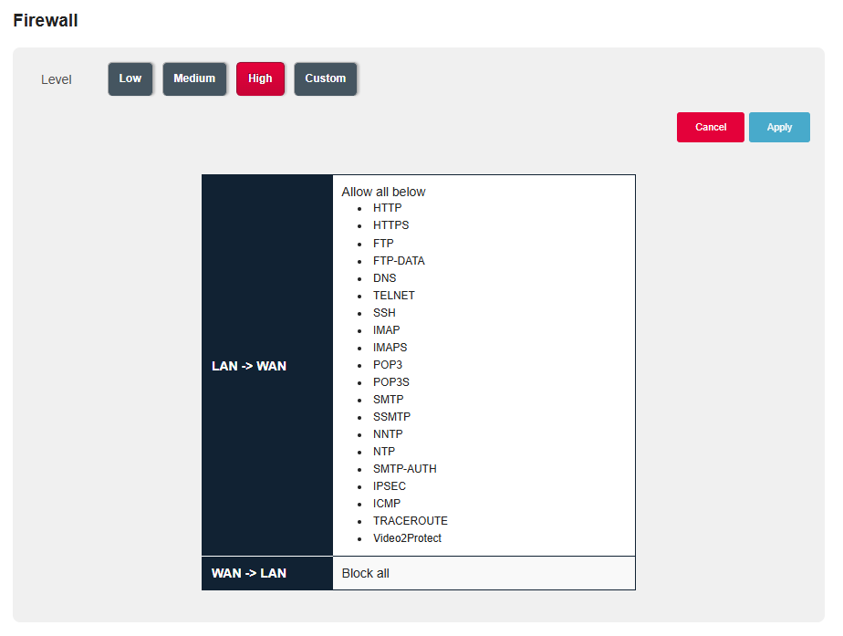Click the POP3S list entry
Screen dimensions: 843x636
coord(391,382)
